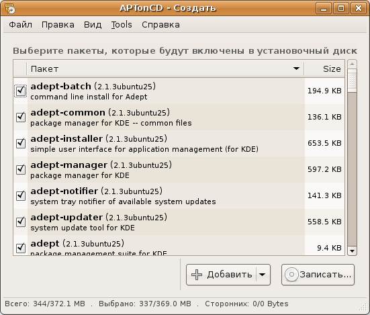
Task: Click the Записать... button
Action: point(318,275)
